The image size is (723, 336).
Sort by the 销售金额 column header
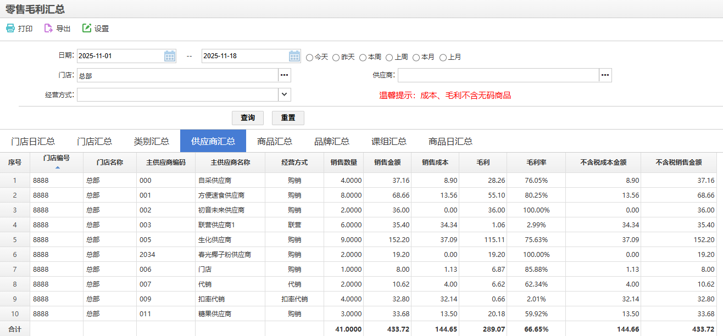coord(387,163)
